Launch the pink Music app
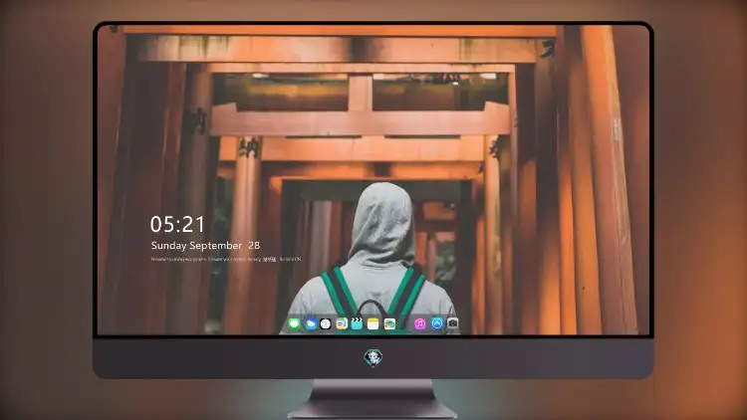 point(419,323)
